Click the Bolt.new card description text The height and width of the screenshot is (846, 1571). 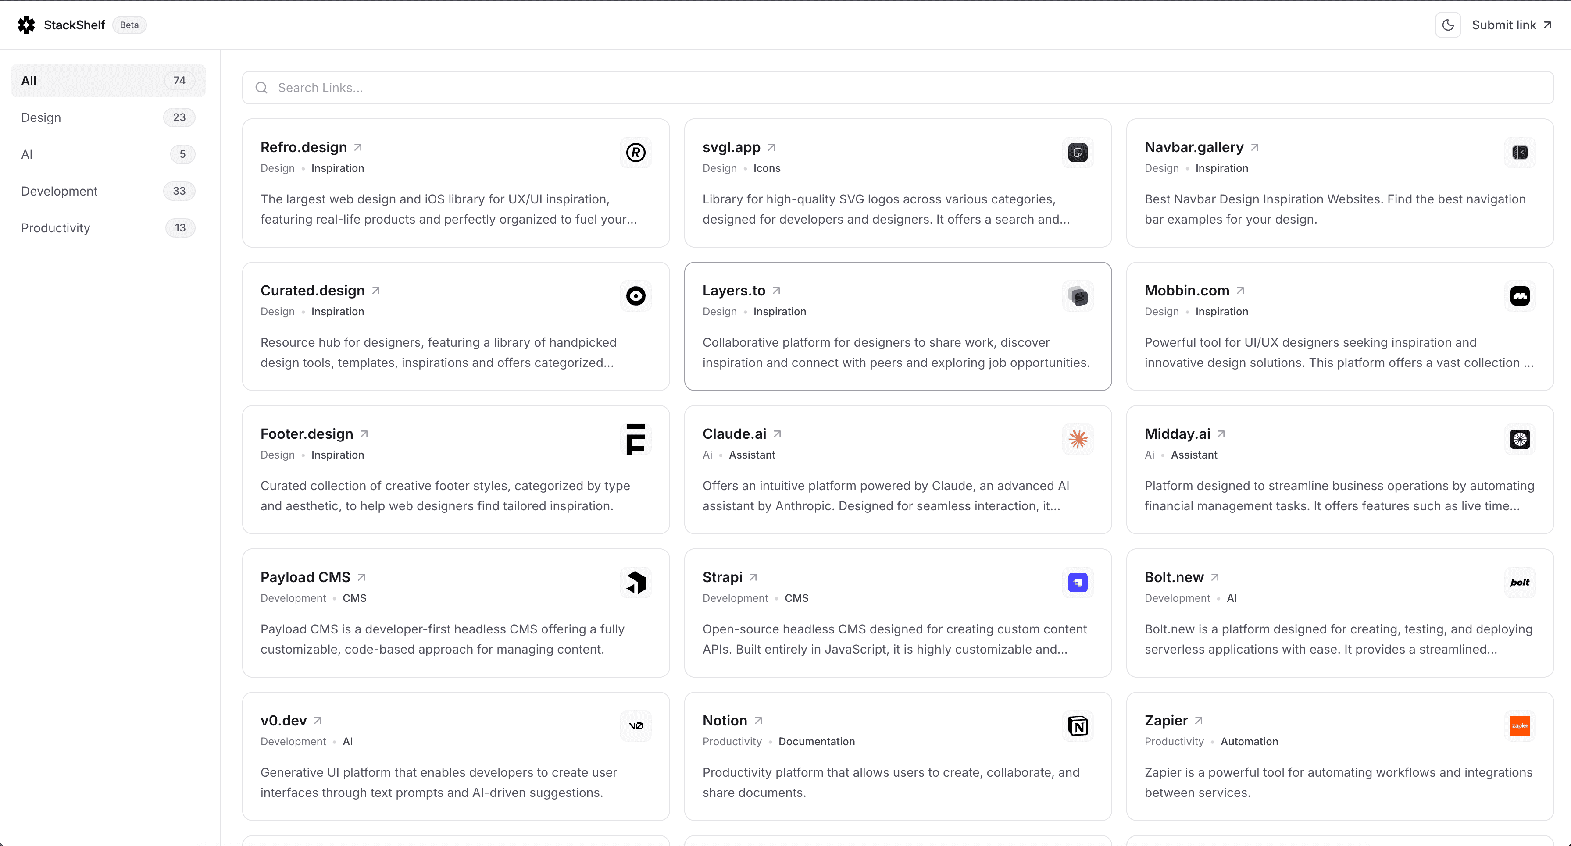[1338, 640]
